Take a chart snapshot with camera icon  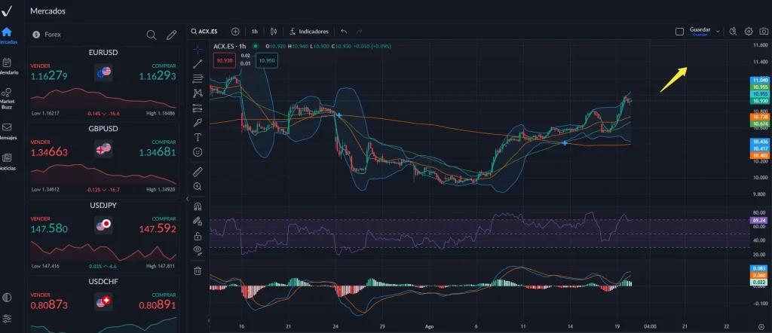coord(764,32)
